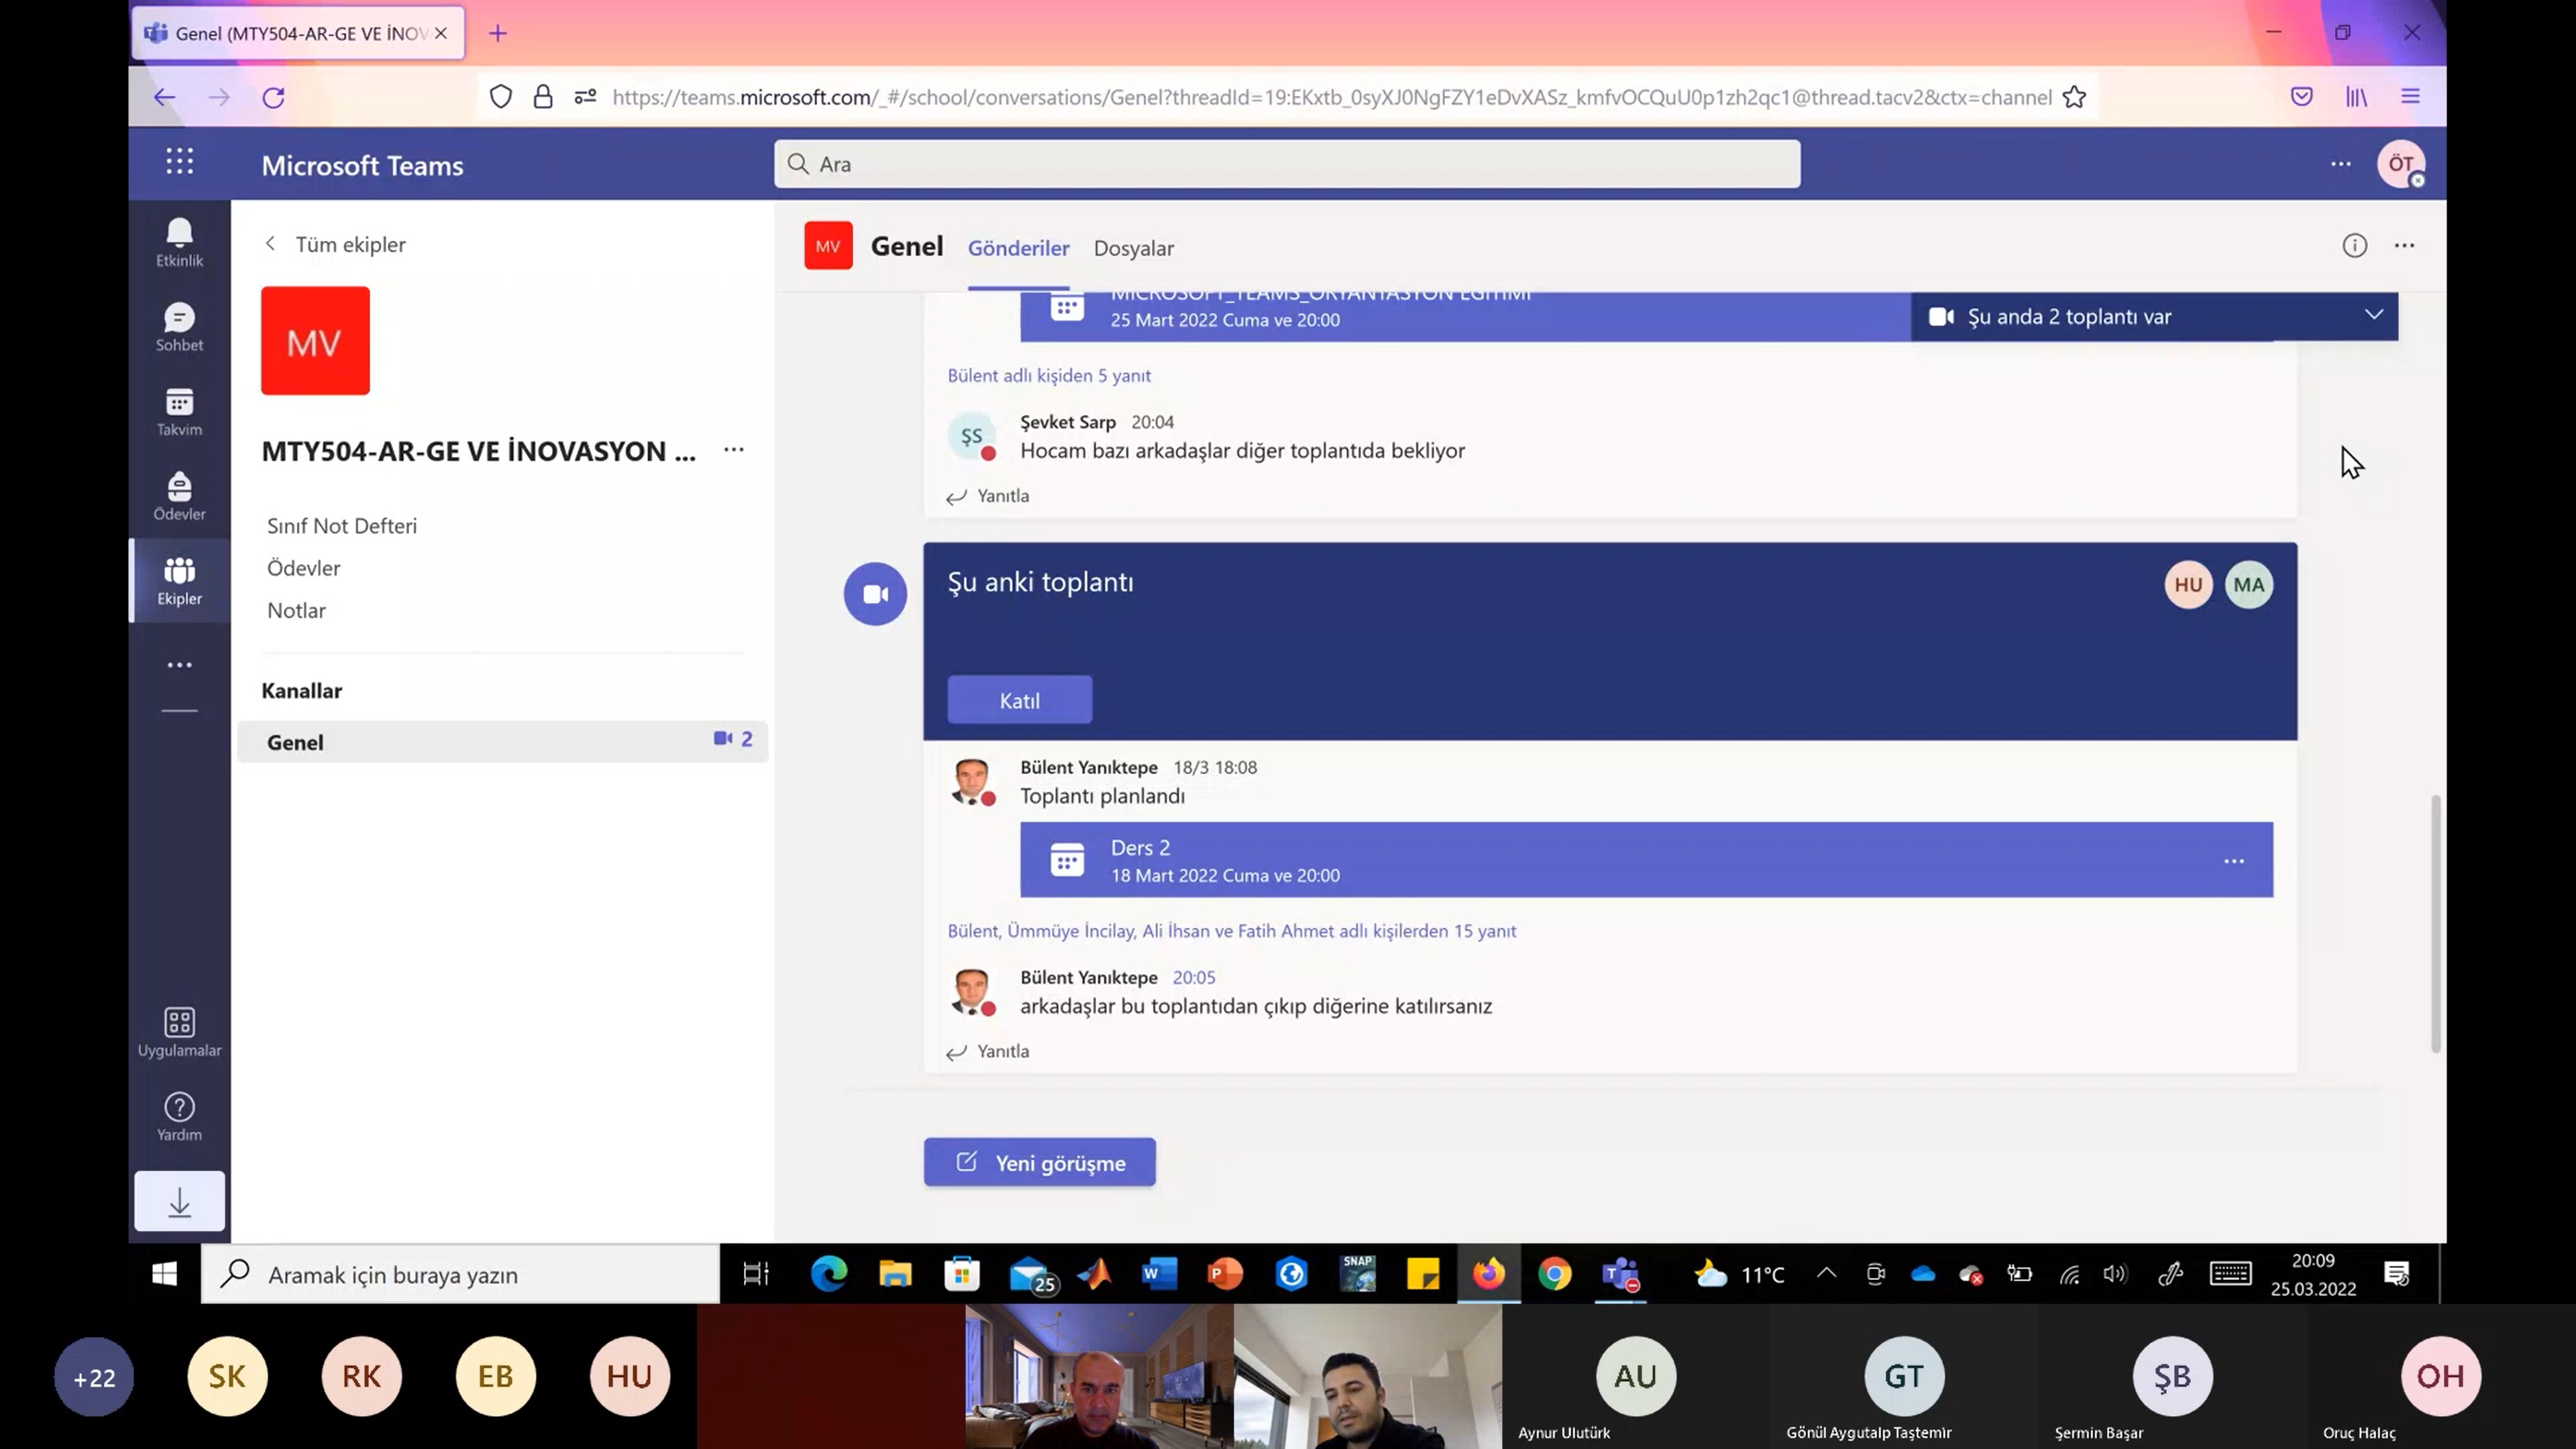Open Genel channel more options ellipsis

coord(2405,246)
